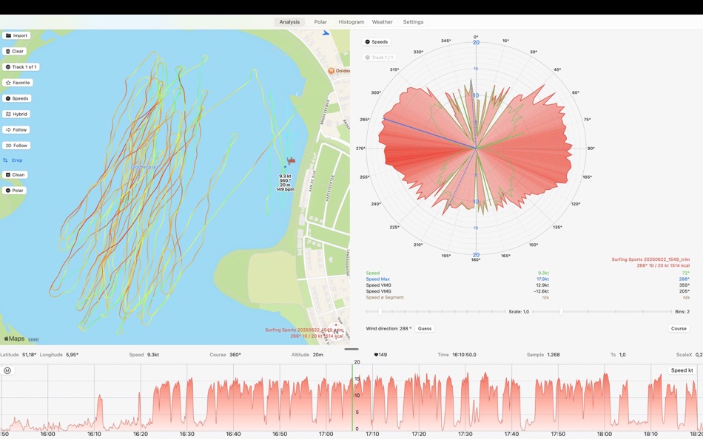Click the Sample 1.268 readout
This screenshot has height=439, width=703.
coord(543,355)
